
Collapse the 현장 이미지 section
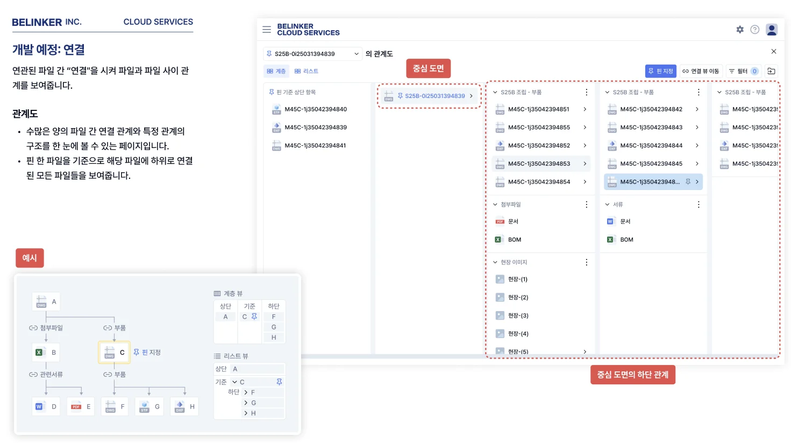pyautogui.click(x=495, y=262)
